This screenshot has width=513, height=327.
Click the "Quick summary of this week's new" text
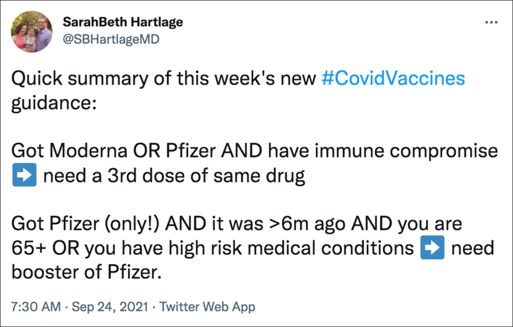pos(163,78)
